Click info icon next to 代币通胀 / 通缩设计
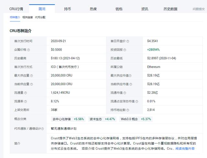207x158 pixels. point(42,129)
